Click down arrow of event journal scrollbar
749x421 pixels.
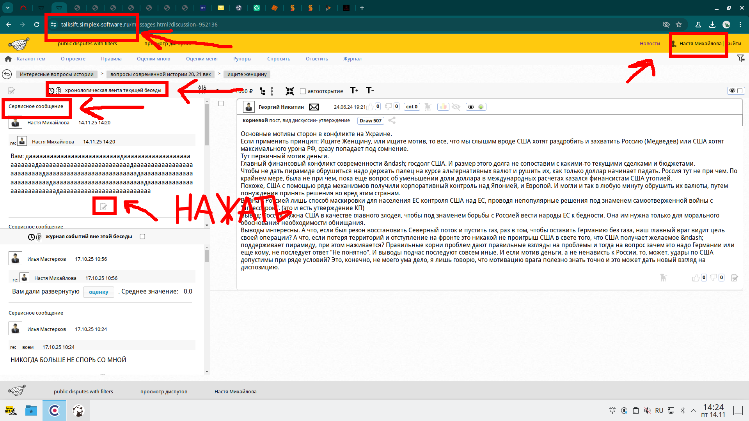[207, 371]
